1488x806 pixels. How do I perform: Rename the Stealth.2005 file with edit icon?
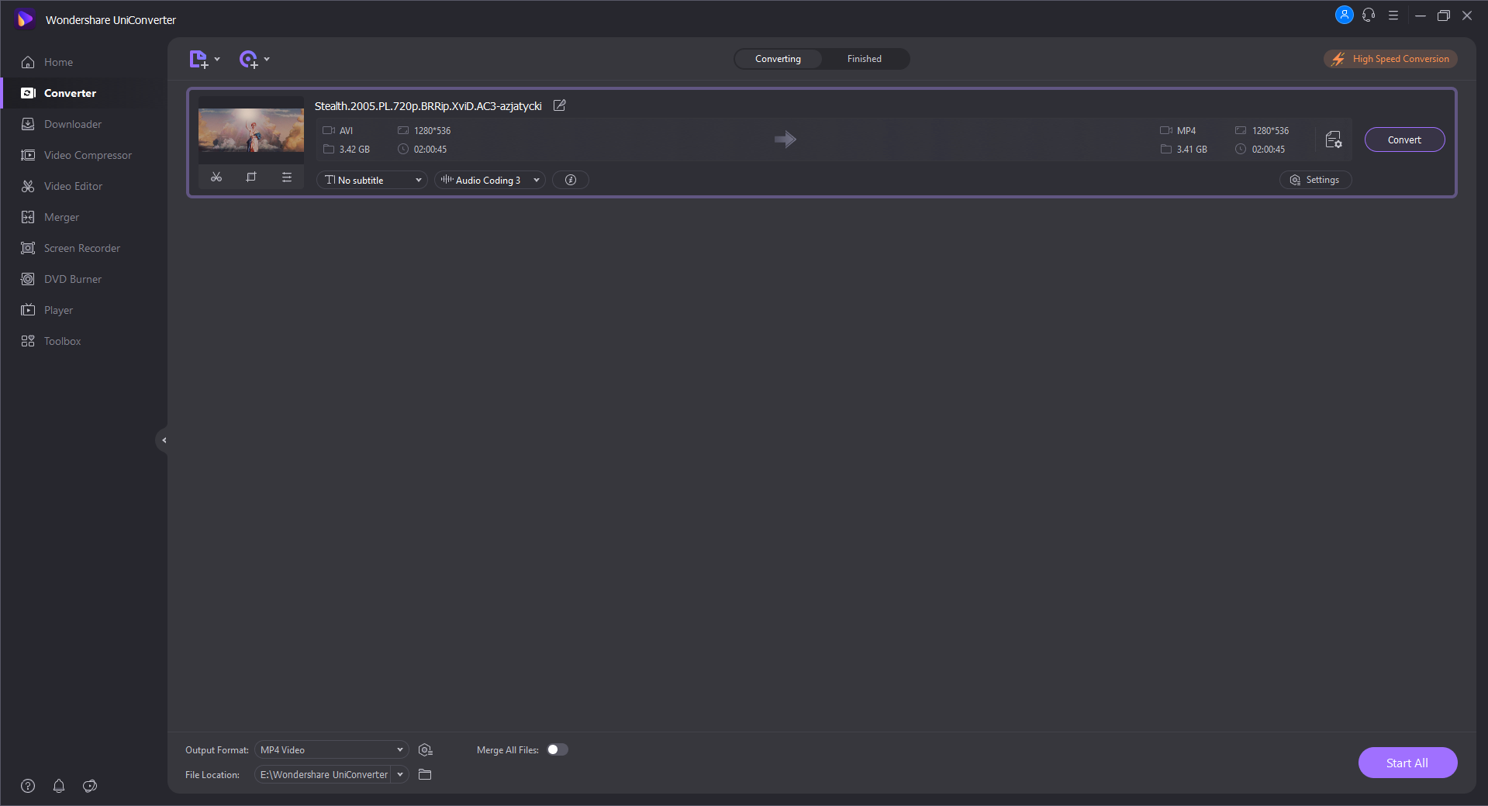(x=559, y=105)
